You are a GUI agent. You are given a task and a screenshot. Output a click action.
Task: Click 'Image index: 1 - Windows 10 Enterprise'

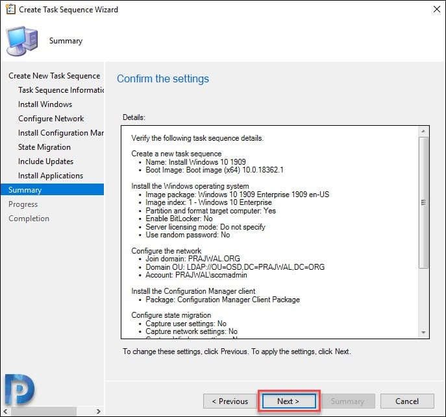(x=208, y=202)
